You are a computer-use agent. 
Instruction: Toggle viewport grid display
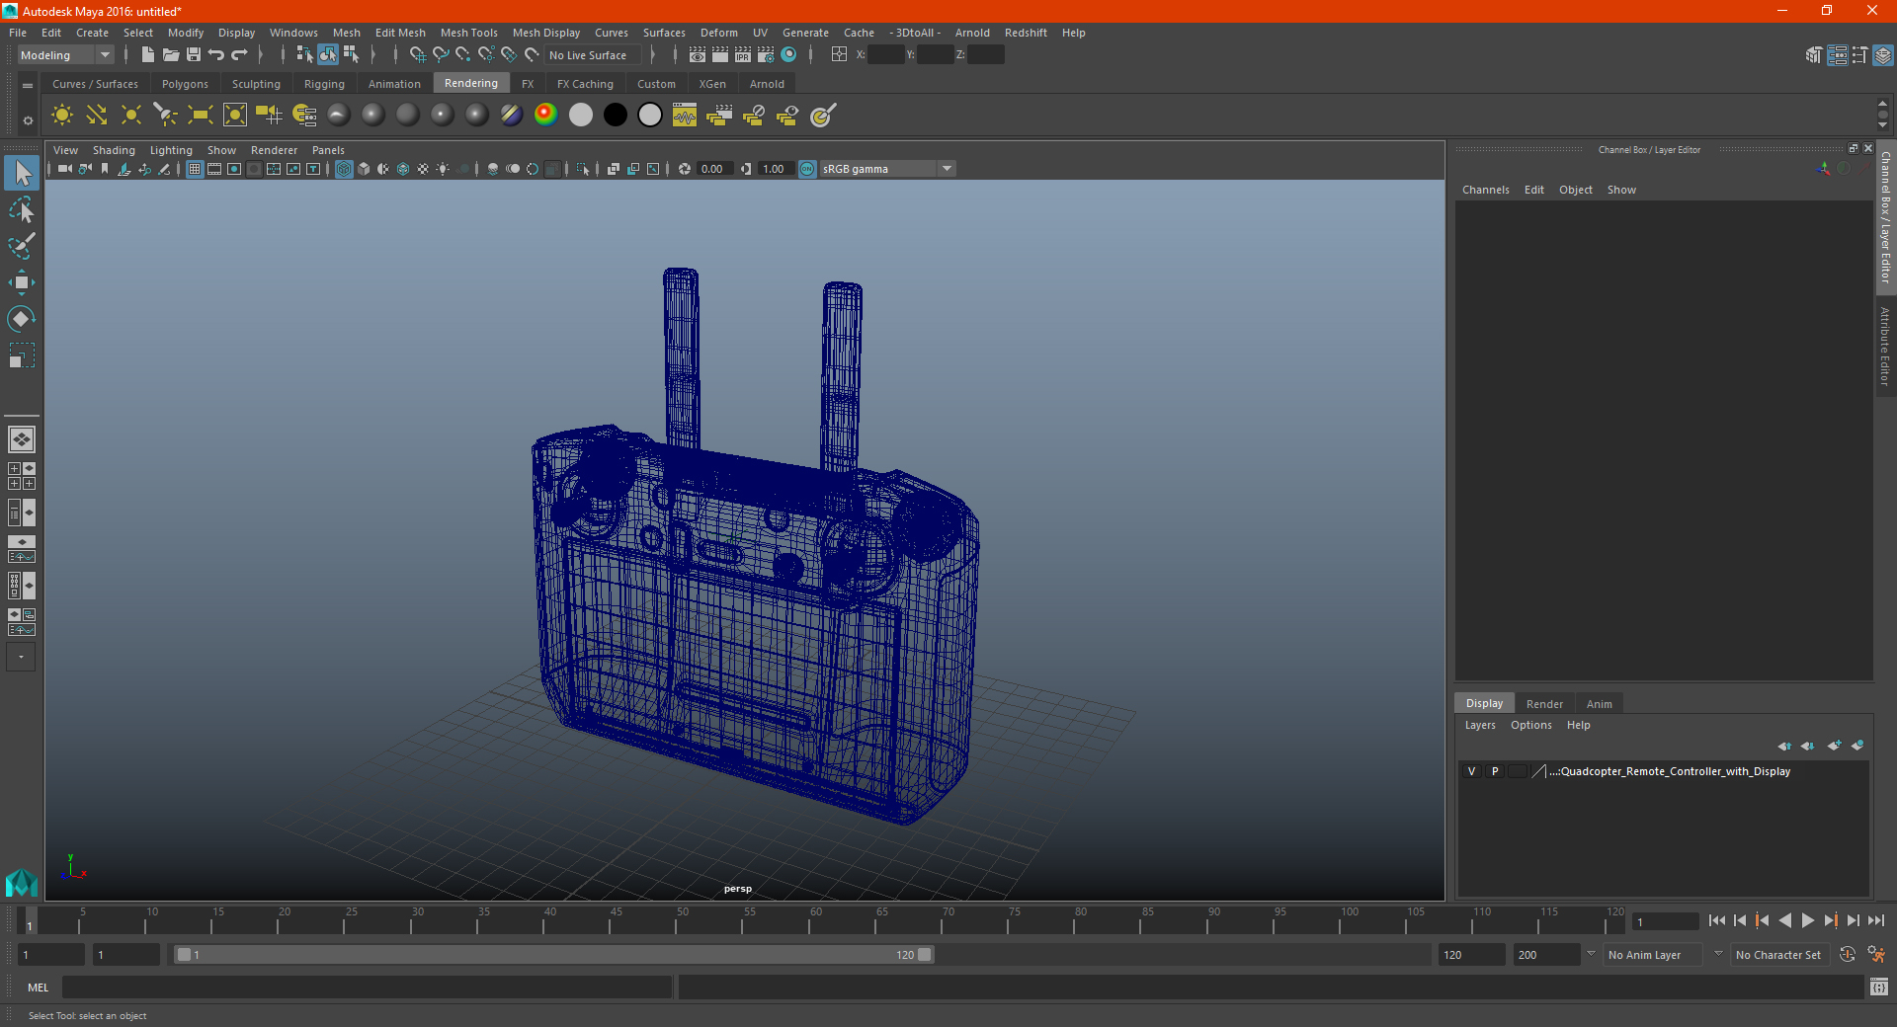[x=195, y=169]
